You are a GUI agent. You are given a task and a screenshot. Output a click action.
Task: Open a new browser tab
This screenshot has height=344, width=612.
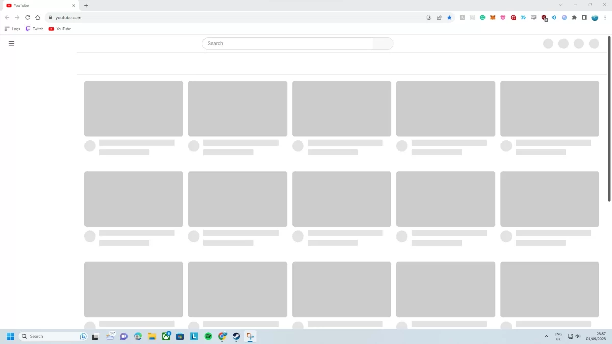coord(86,5)
